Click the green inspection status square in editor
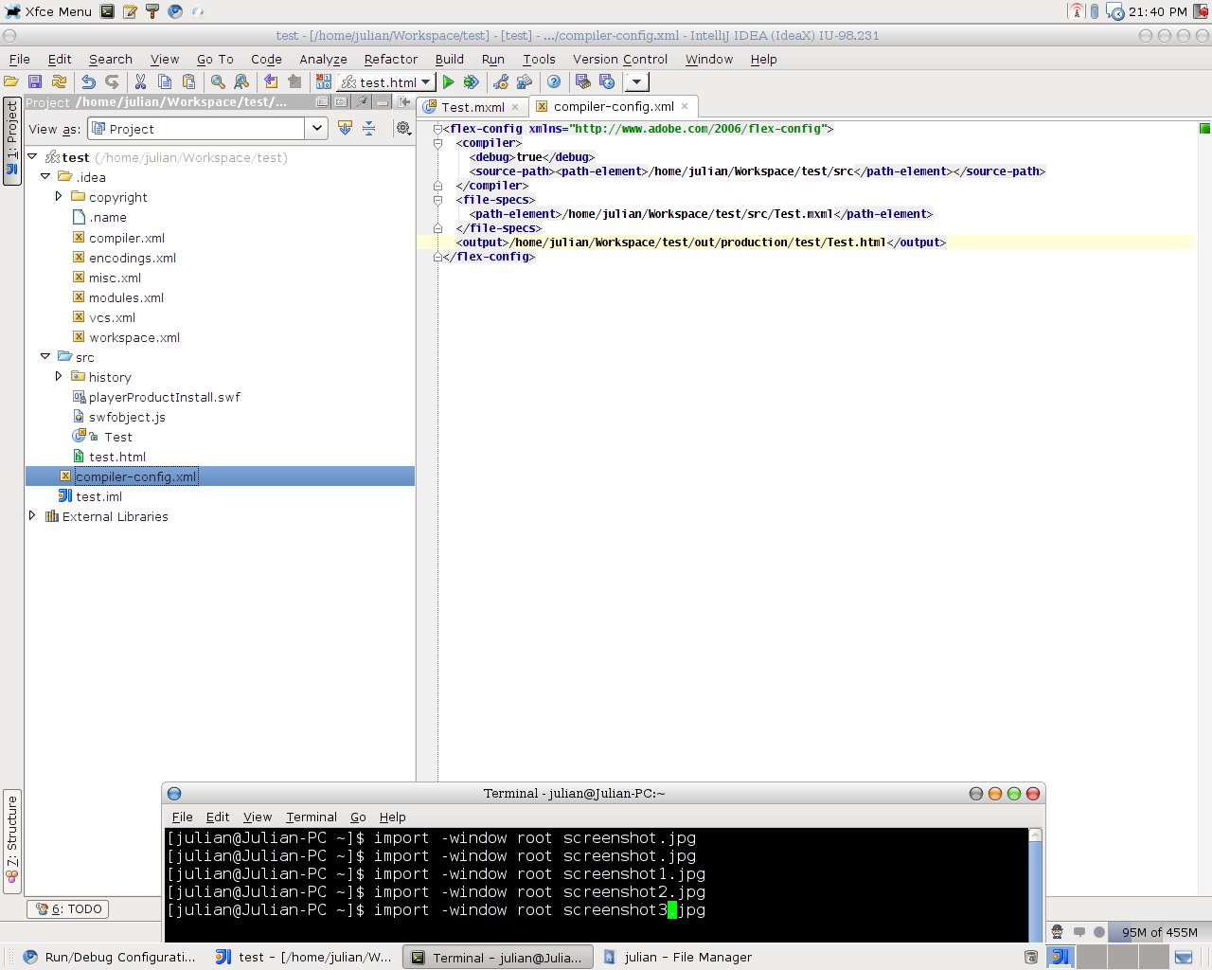The image size is (1212, 970). (1204, 128)
